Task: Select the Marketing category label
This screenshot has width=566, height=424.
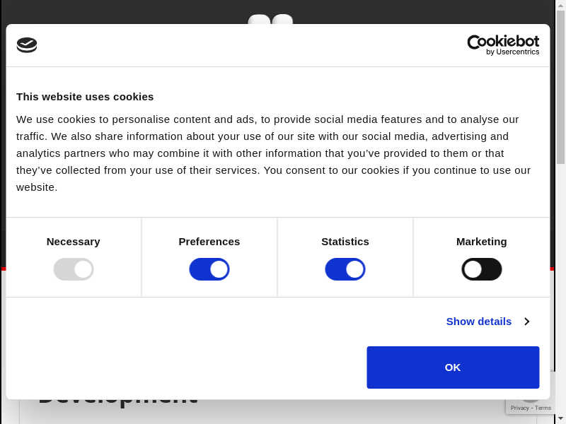Action: pos(482,242)
